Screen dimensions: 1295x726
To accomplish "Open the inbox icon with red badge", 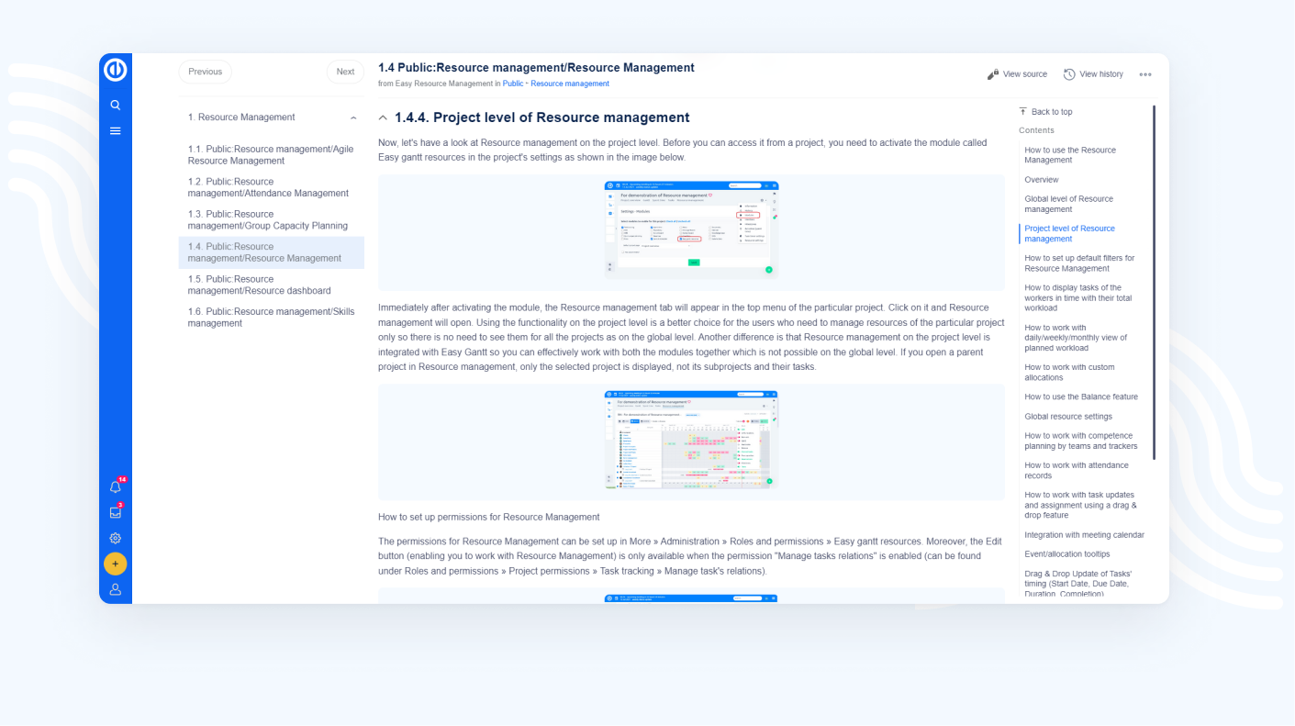I will pos(116,513).
